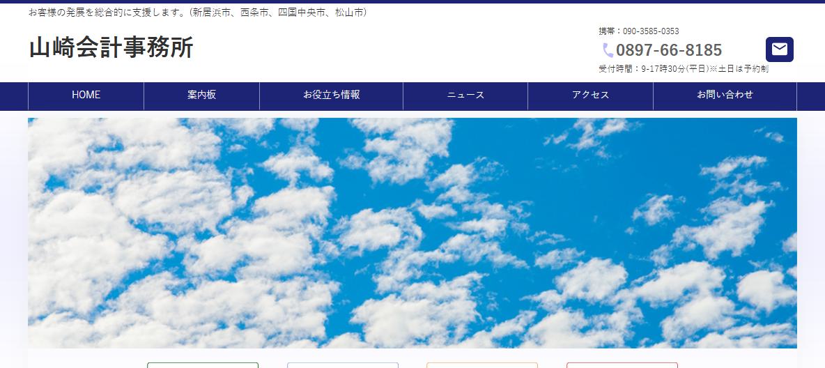The height and width of the screenshot is (368, 825).
Task: Select お問い合わせ in the navigation bar
Action: (x=725, y=95)
